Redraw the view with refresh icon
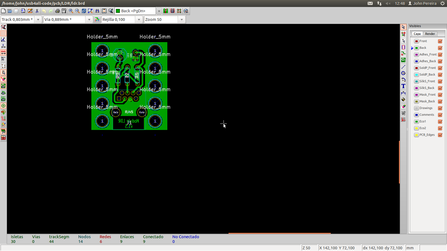Screen dimensions: 447x251 click(84, 11)
